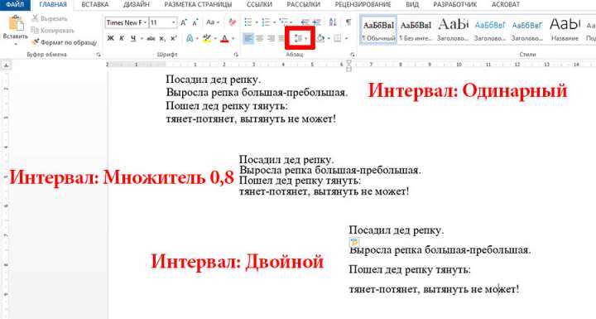This screenshot has height=319, width=596.
Task: Switch to the ССЫЛКИ tab
Action: 259,5
